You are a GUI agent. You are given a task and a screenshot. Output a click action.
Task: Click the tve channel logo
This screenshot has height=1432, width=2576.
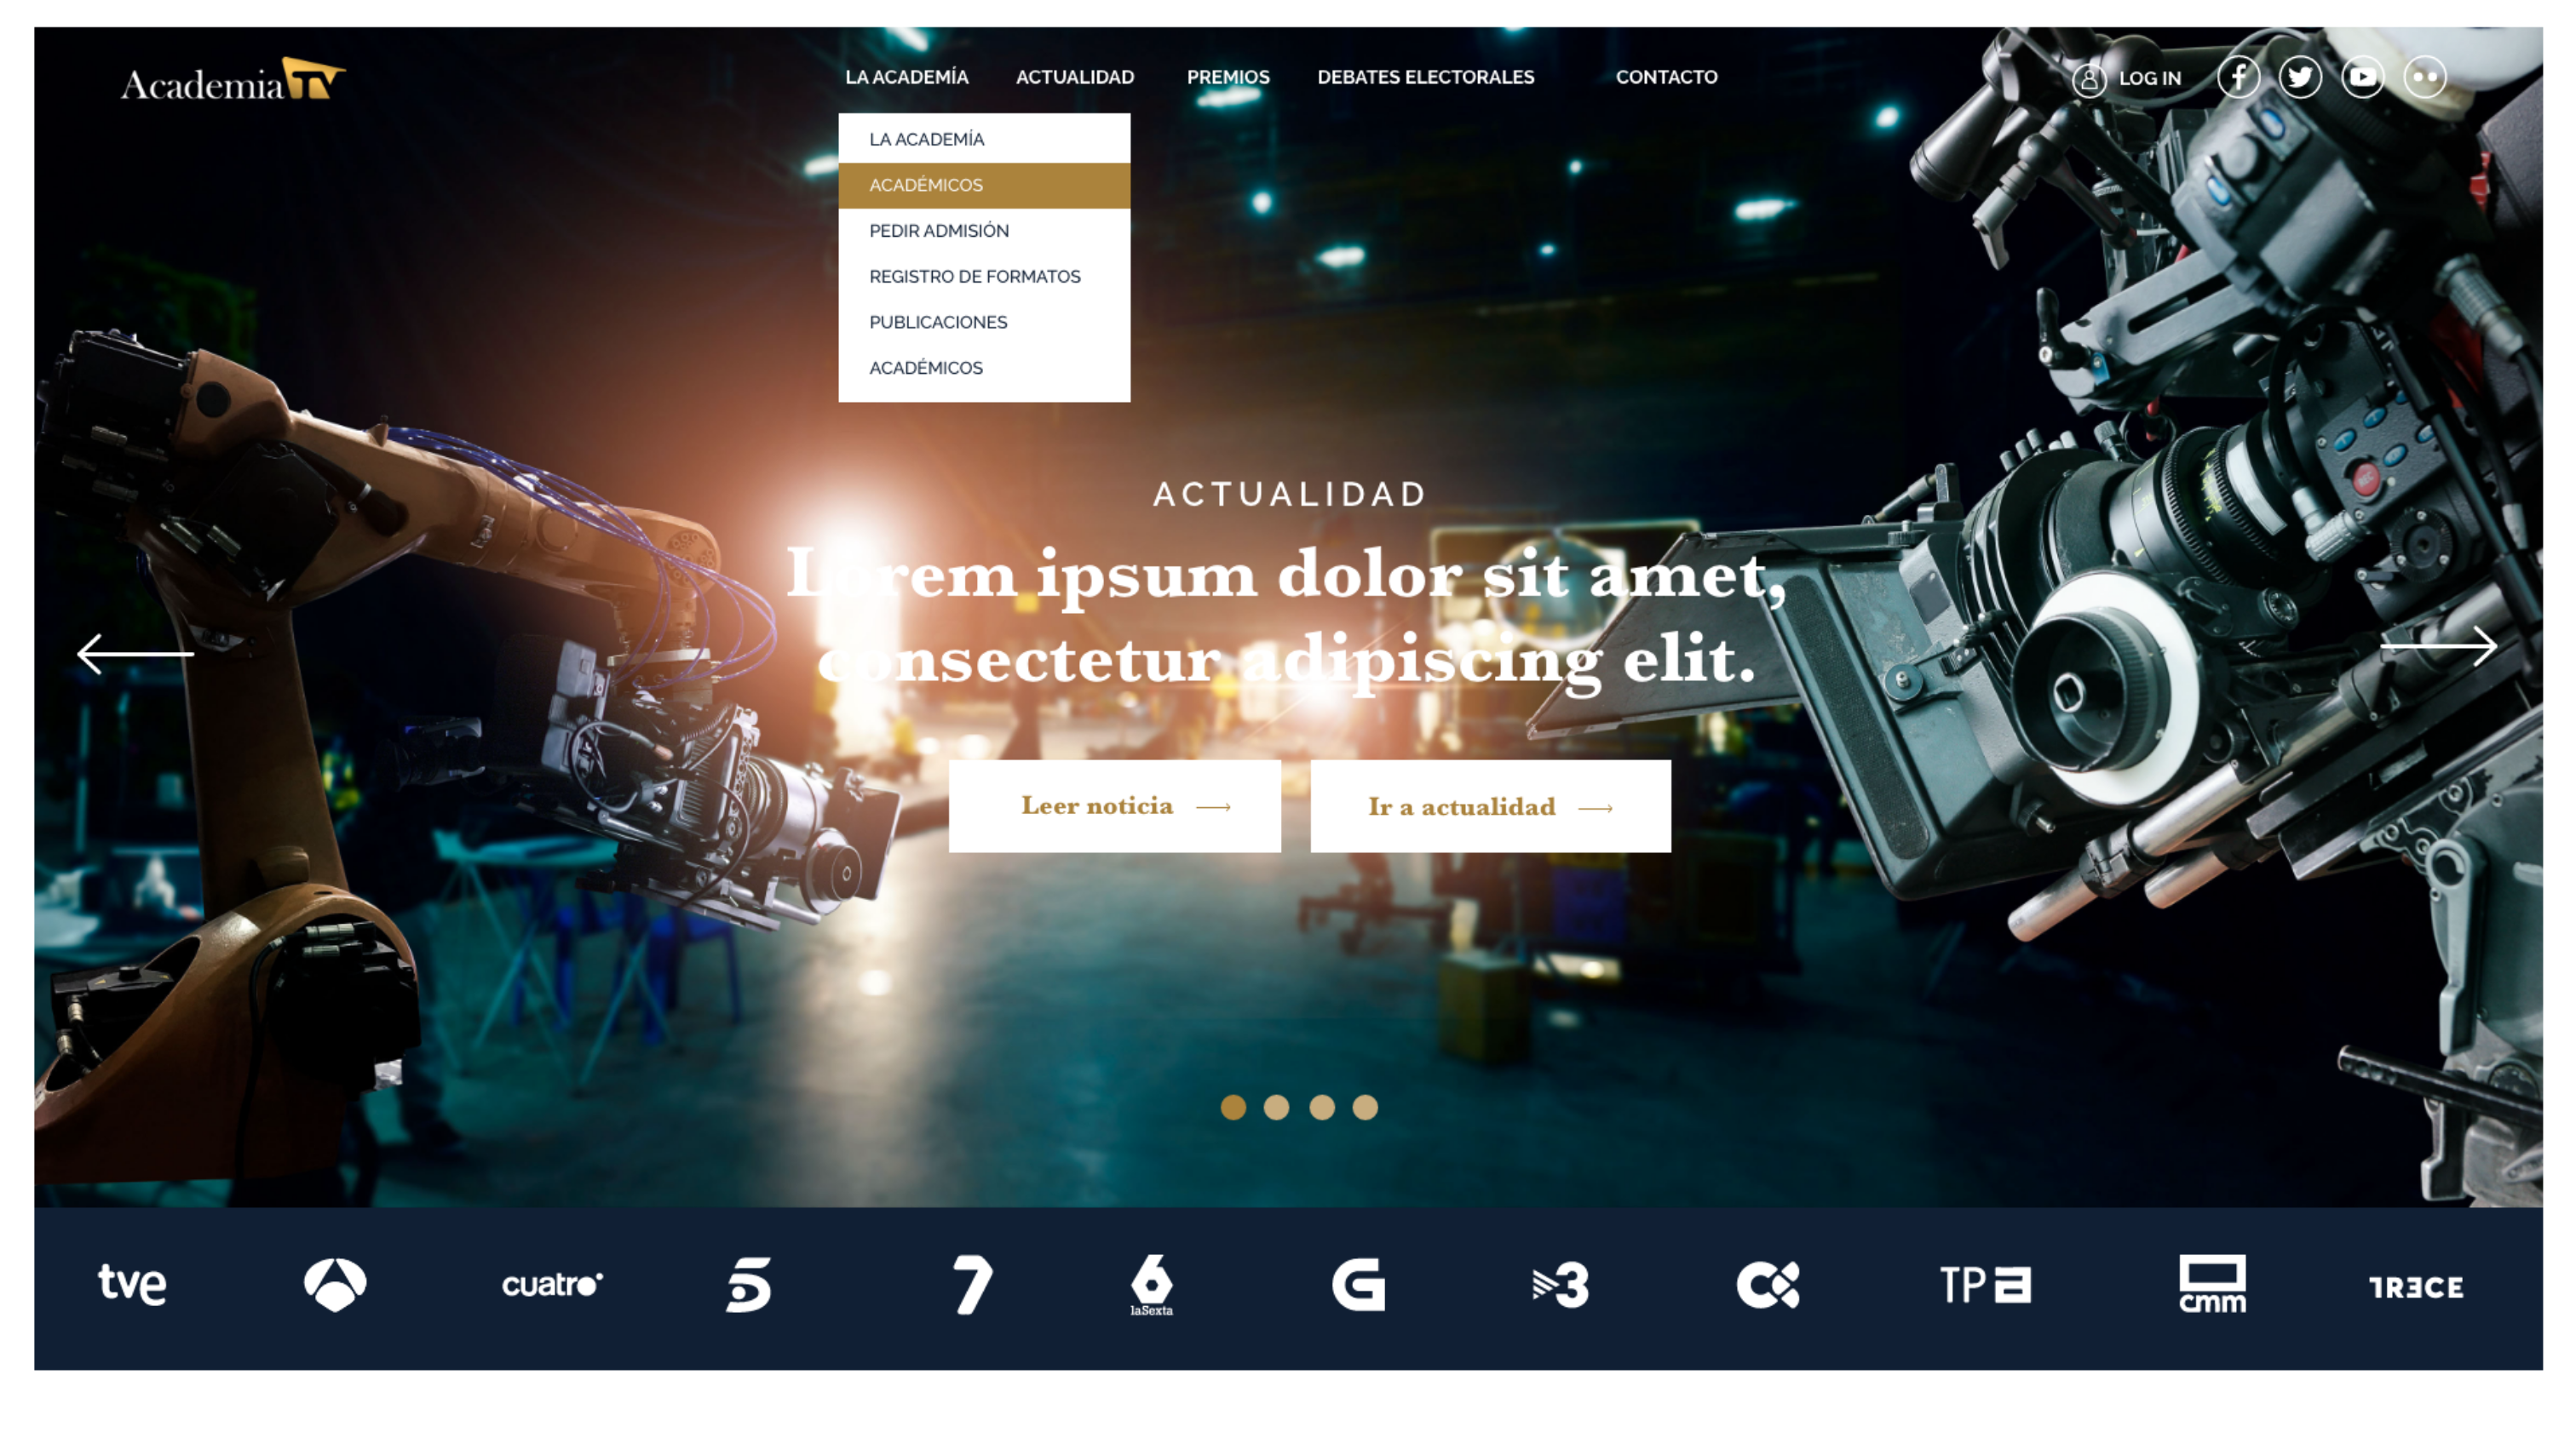132,1284
